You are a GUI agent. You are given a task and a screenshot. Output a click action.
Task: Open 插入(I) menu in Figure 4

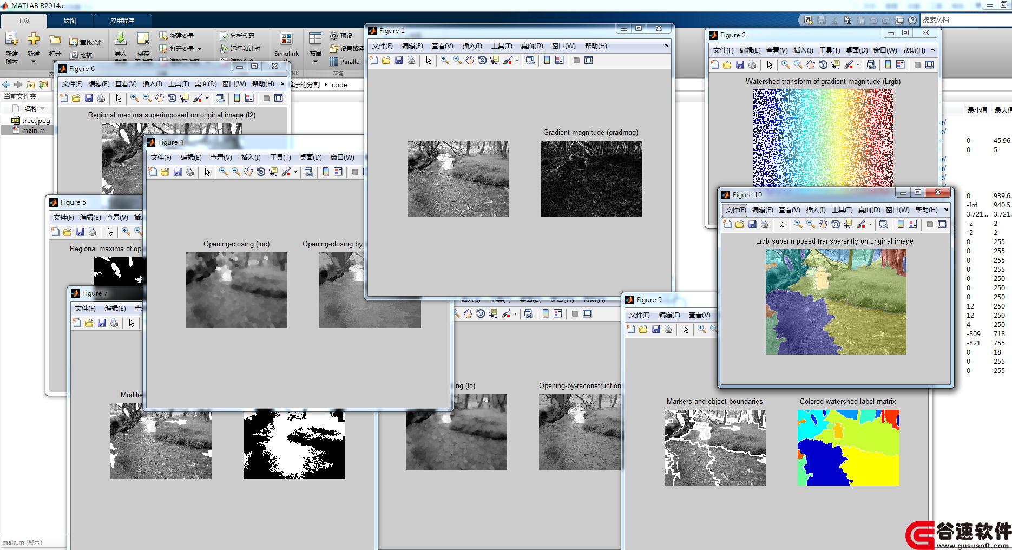(x=251, y=158)
